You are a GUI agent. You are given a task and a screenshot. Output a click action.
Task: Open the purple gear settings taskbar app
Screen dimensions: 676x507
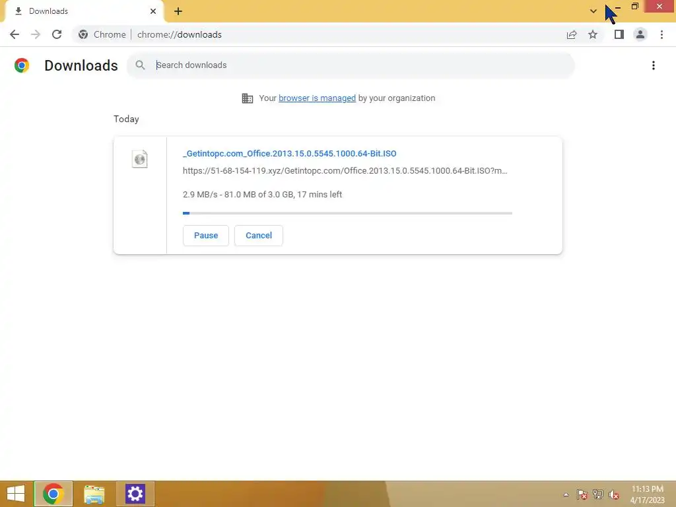point(135,494)
